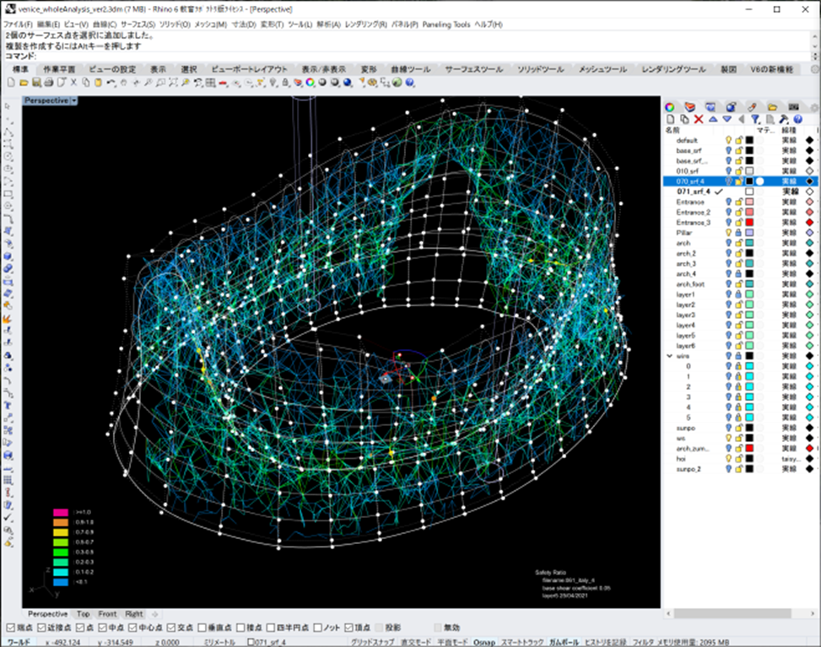Toggle the スマートトラック status bar button
This screenshot has height=647, width=821.
(522, 642)
